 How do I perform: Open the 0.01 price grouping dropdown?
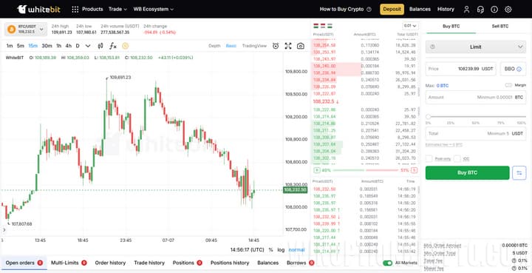[411, 26]
